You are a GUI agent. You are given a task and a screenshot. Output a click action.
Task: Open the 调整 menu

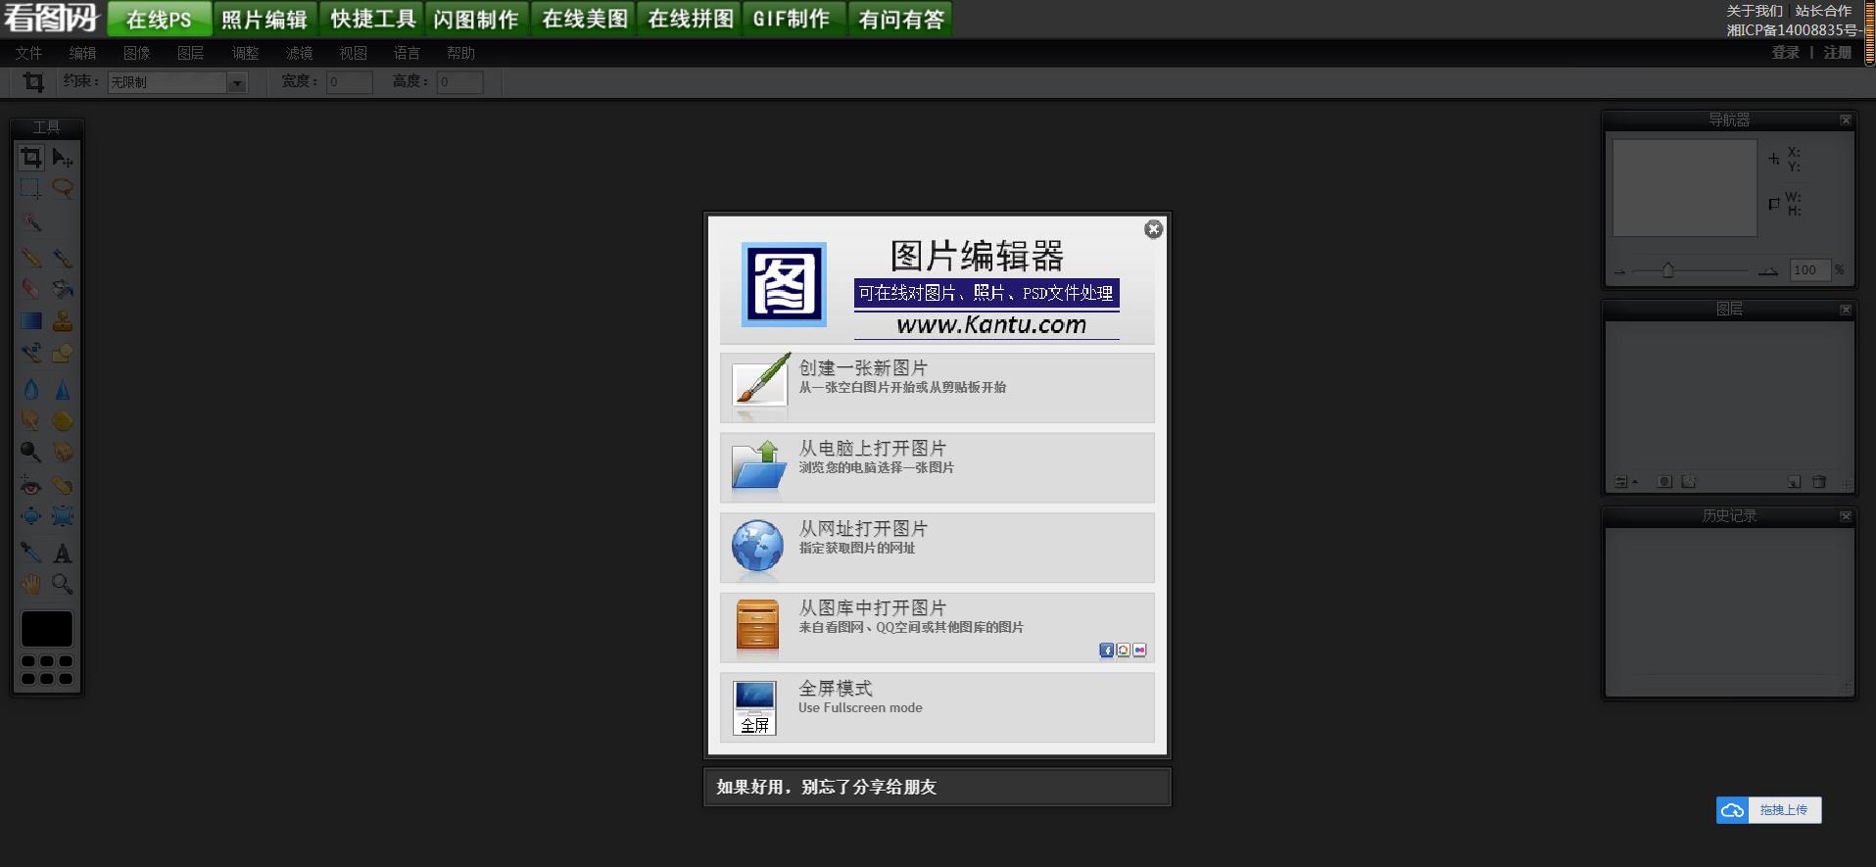[245, 53]
